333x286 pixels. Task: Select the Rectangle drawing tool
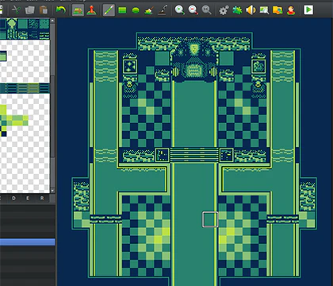122,10
